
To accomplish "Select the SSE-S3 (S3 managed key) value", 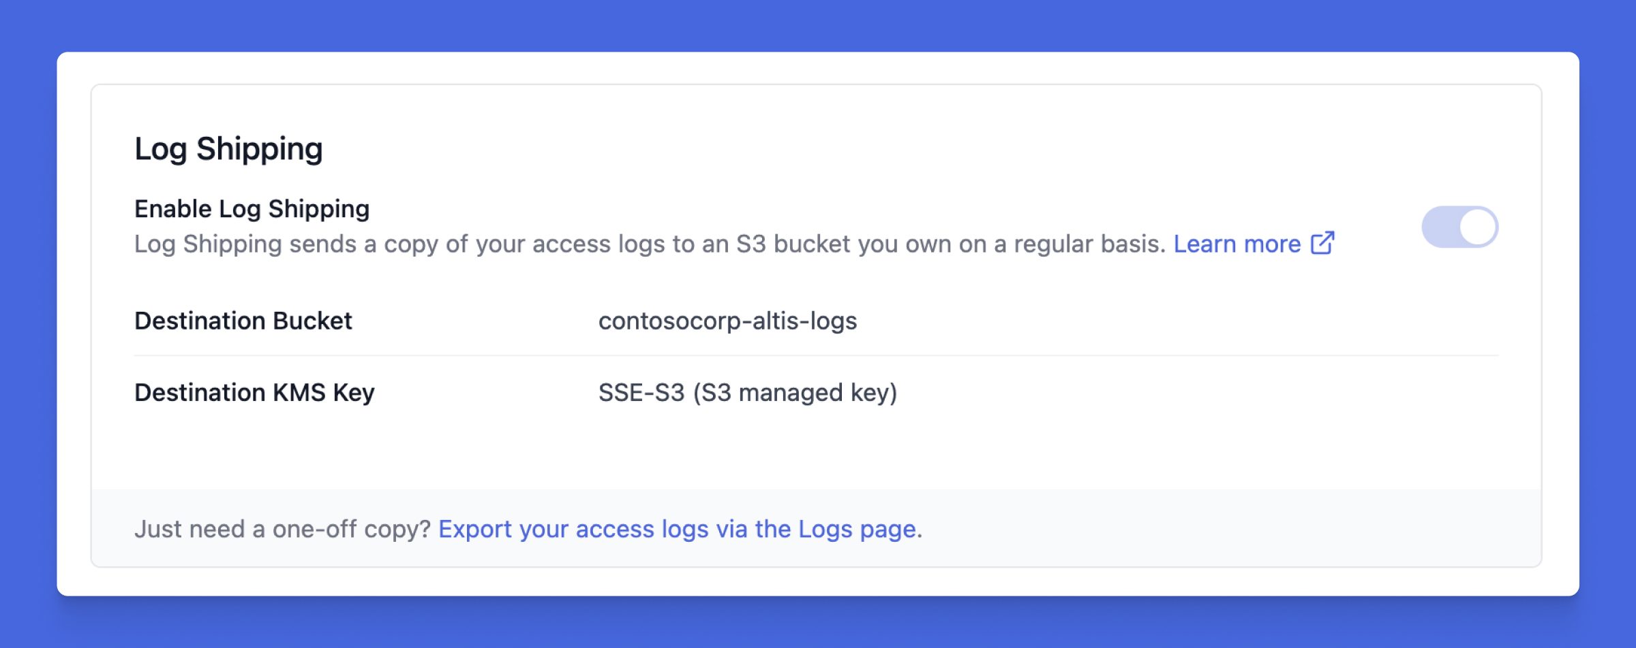I will (747, 393).
